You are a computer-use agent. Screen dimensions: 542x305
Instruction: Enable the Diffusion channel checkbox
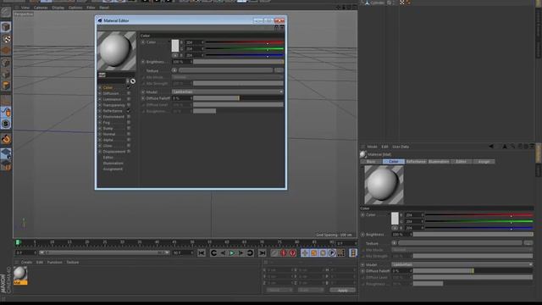[129, 93]
